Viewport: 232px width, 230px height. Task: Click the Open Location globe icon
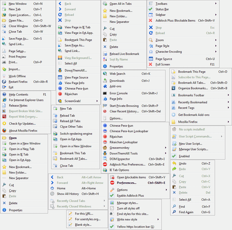coord(4,15)
